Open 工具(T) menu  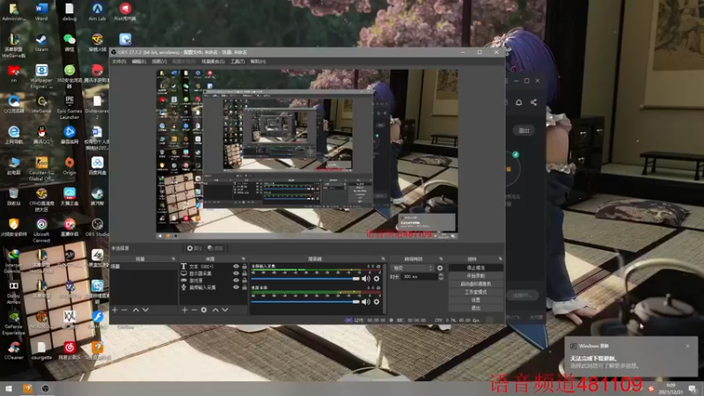coord(238,62)
